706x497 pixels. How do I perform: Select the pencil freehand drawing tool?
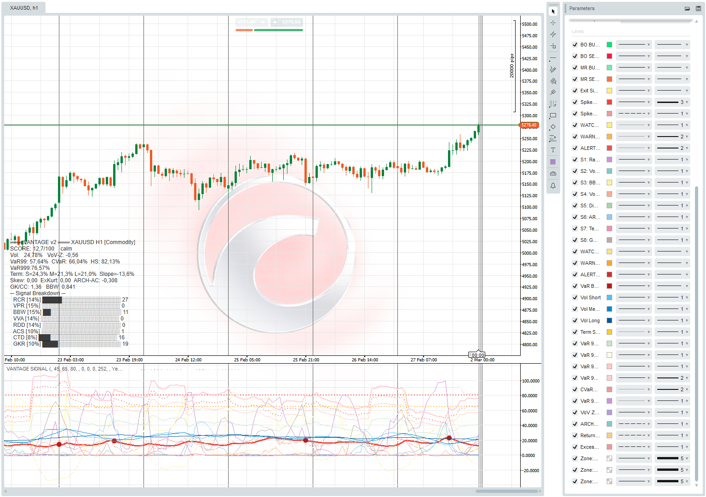tap(553, 69)
